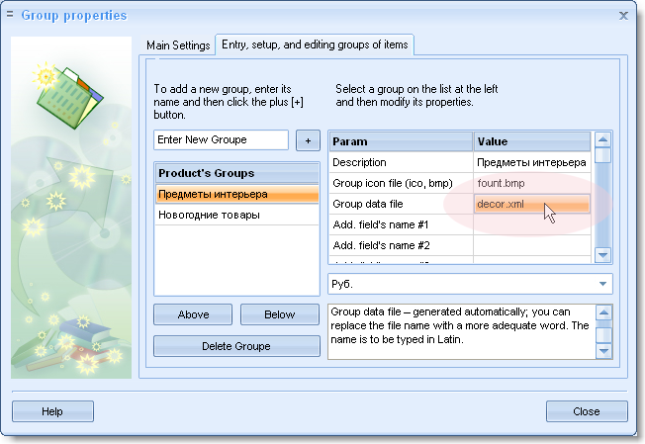Viewport: 645px width, 444px height.
Task: Open the window menu icon beside Group properties title
Action: (x=10, y=15)
